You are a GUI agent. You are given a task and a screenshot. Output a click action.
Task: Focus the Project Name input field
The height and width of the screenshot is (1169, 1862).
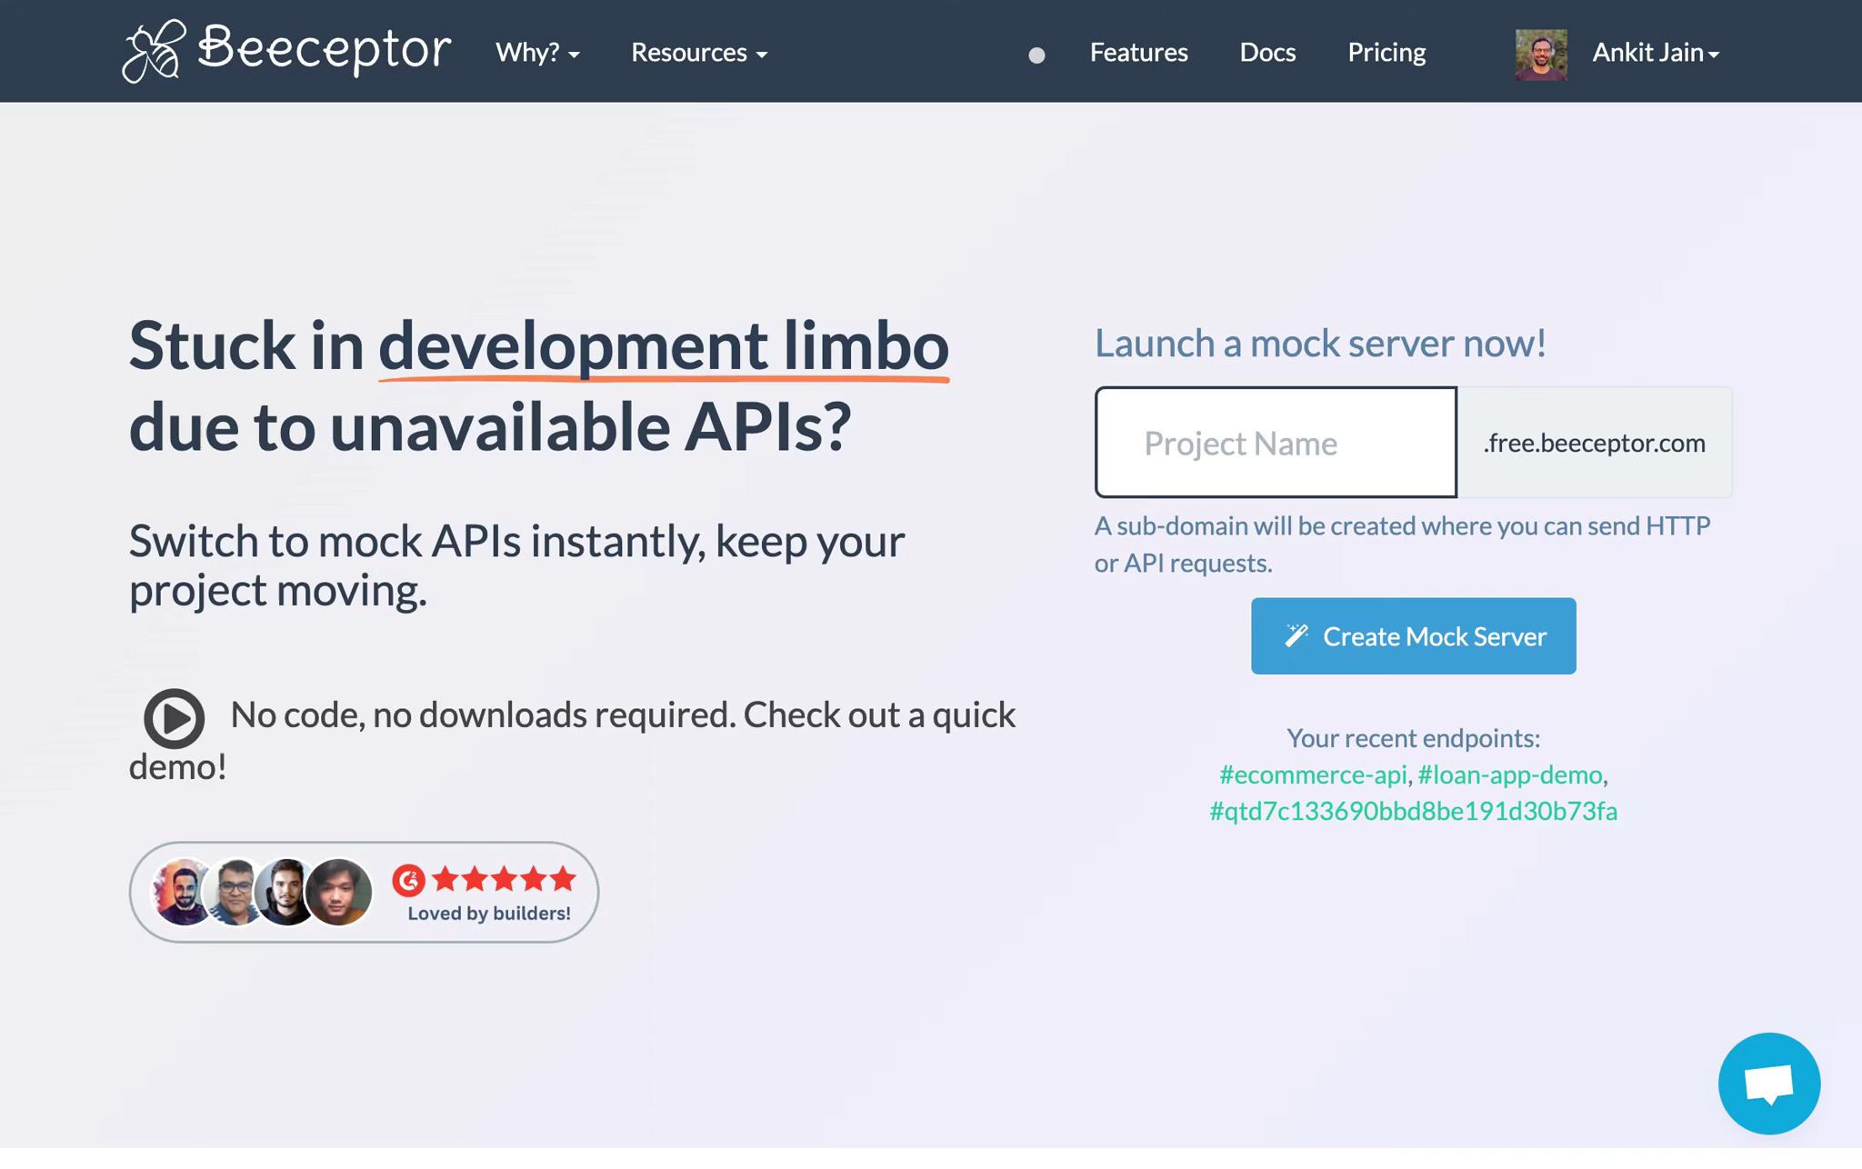point(1276,443)
